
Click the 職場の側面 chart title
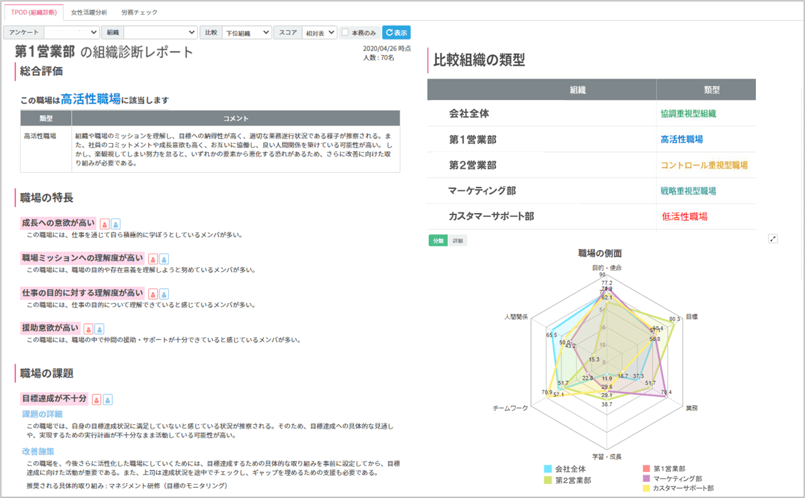600,253
